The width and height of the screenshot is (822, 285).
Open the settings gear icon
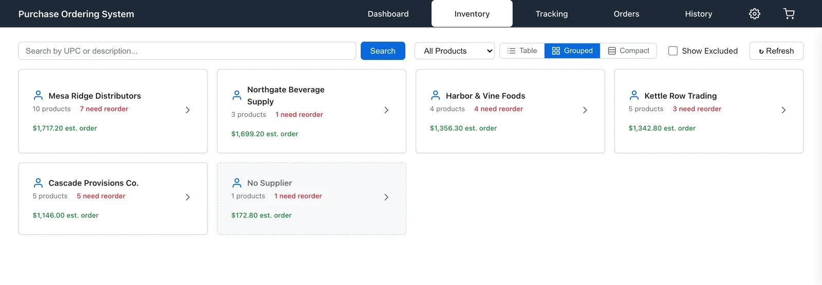(754, 14)
